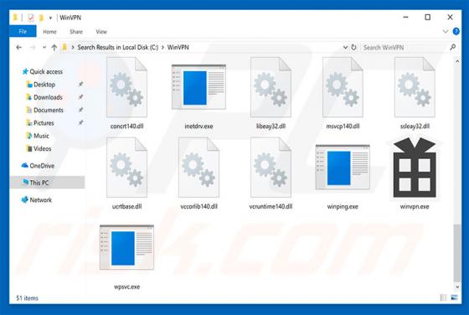
Task: Open the Home ribbon tab
Action: pos(49,32)
